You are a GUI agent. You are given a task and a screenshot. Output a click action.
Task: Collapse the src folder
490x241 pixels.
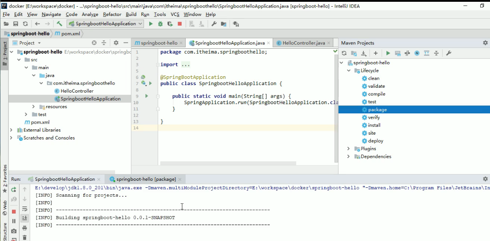pyautogui.click(x=19, y=60)
